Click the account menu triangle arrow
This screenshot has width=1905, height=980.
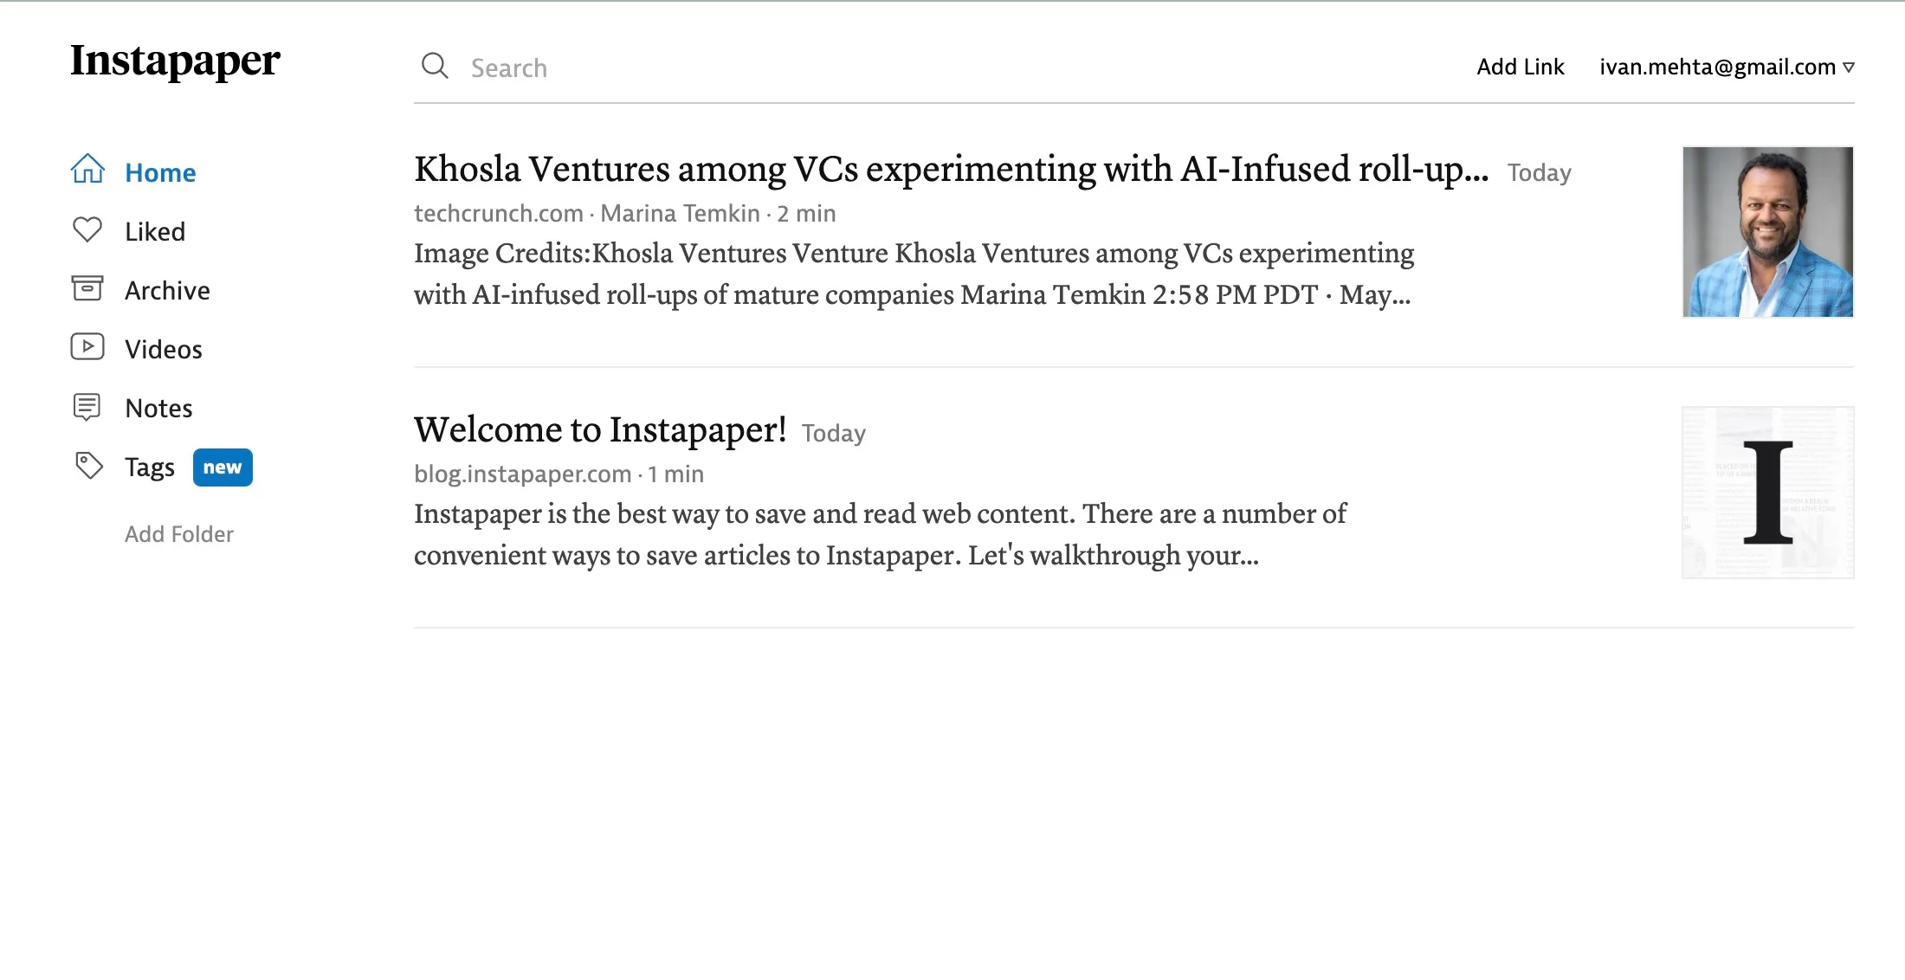tap(1849, 68)
